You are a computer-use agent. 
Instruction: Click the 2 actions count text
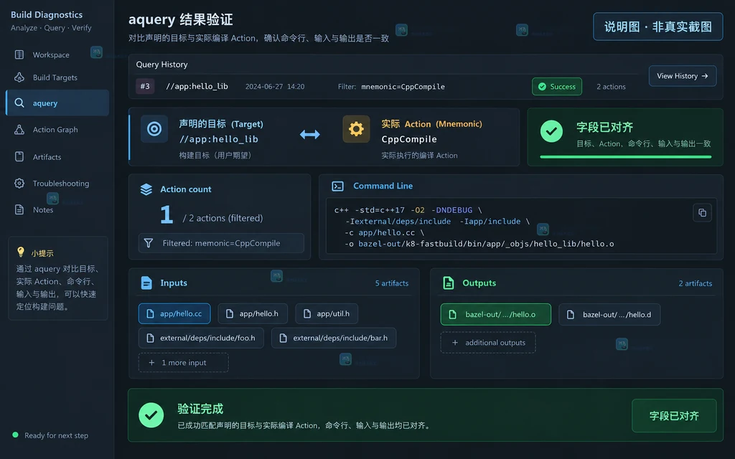(611, 87)
